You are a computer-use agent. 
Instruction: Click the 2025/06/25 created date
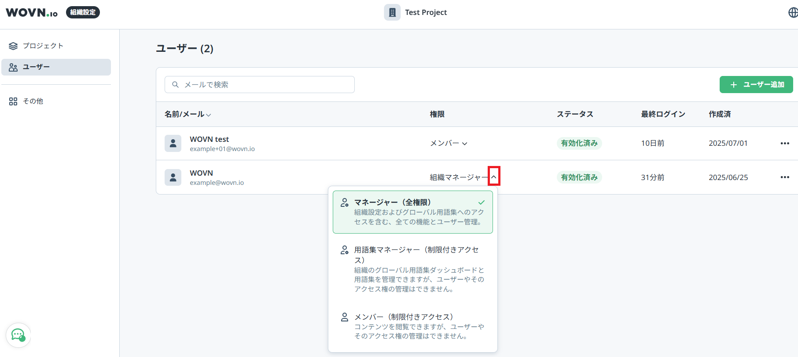coord(728,177)
